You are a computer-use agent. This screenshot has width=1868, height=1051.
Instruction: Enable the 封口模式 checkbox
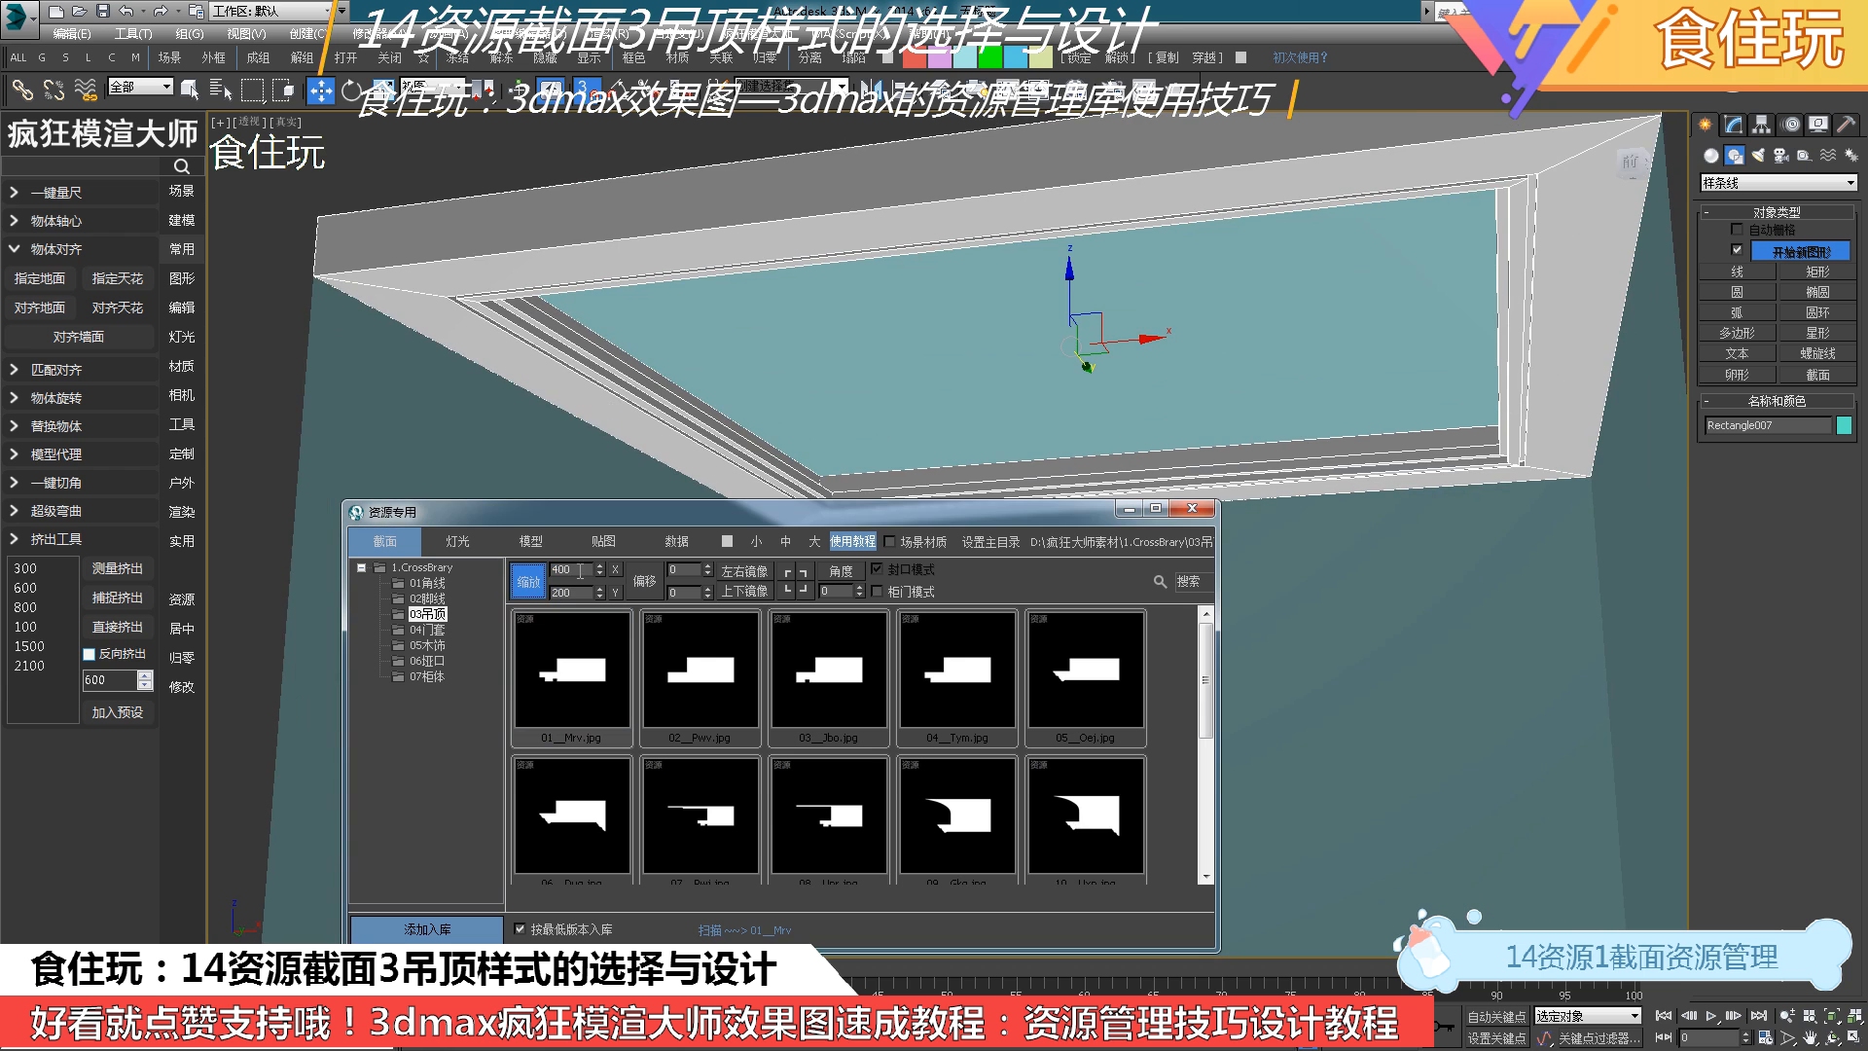[x=878, y=569]
